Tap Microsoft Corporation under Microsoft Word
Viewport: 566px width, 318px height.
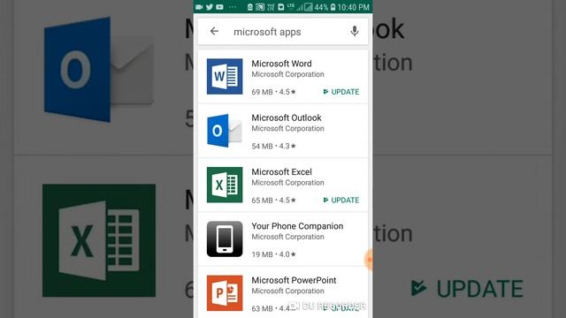(287, 74)
